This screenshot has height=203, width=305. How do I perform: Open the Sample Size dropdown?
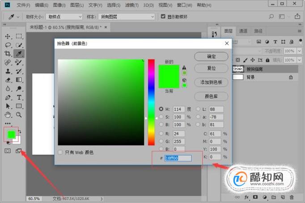pos(64,17)
